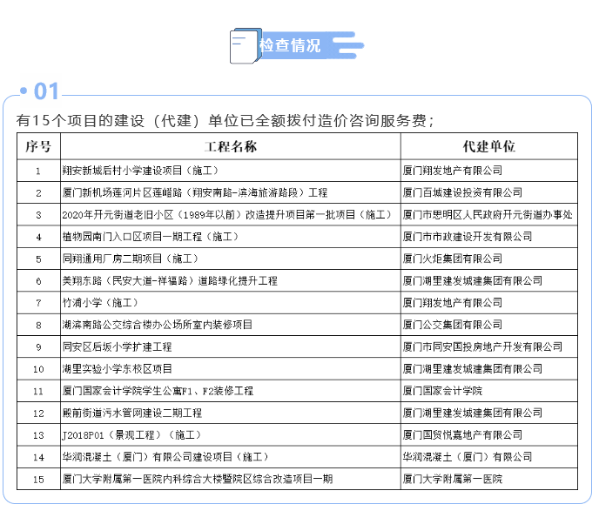Click serial number 15 cell

click(38, 479)
